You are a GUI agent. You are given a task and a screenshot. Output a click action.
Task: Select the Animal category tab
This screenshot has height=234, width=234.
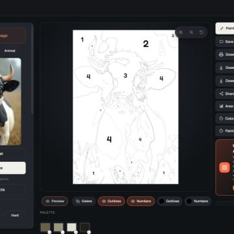point(10,51)
